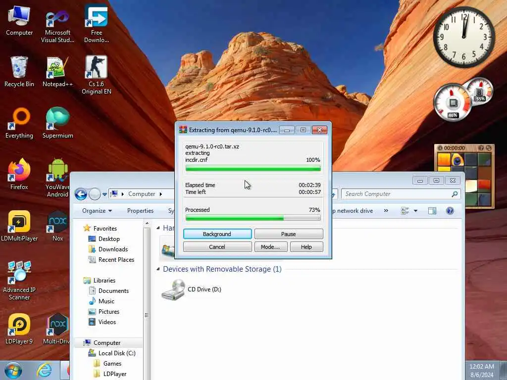Click the Explorer Back arrow button
The height and width of the screenshot is (380, 507).
(81, 194)
